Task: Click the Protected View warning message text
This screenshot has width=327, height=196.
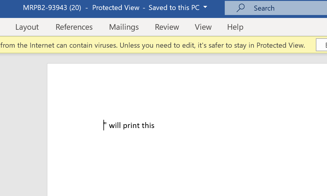Action: [x=153, y=45]
